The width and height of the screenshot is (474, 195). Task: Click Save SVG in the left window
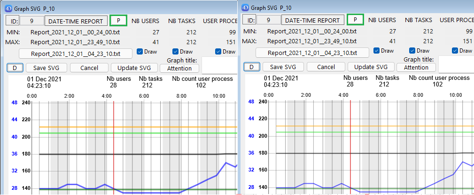[46, 68]
